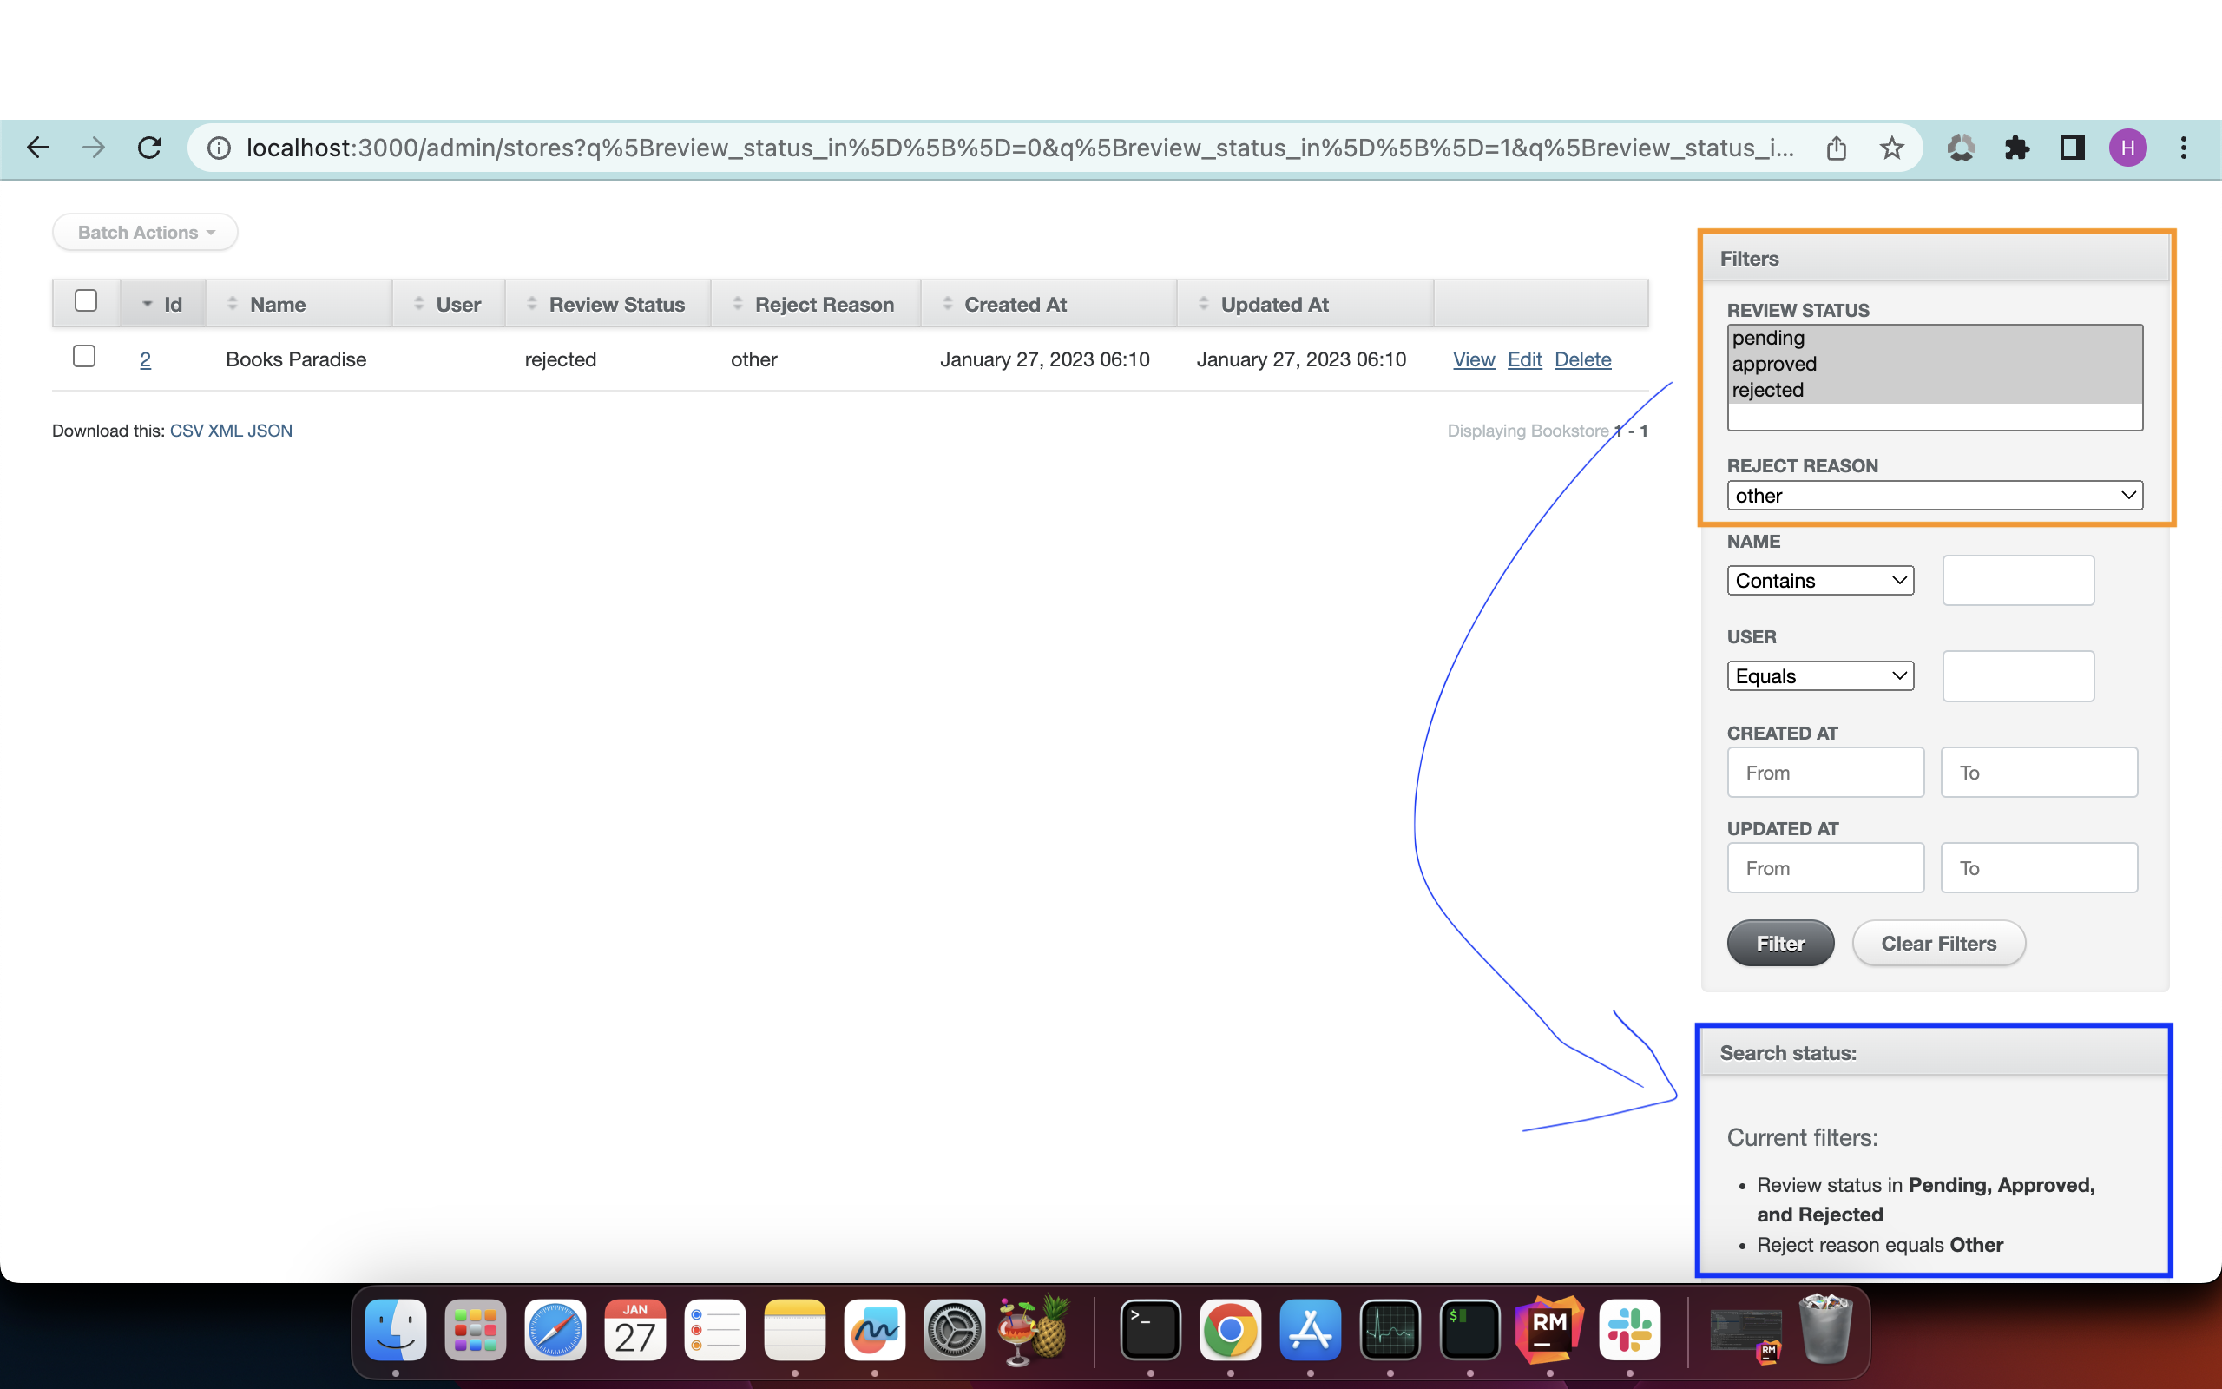Open RubyMine from the dock

click(1549, 1329)
